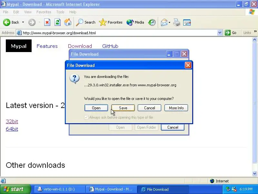258x194 pixels.
Task: Switch to File Download taskbar item
Action: tap(163, 189)
